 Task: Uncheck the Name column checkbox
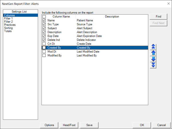(44, 20)
